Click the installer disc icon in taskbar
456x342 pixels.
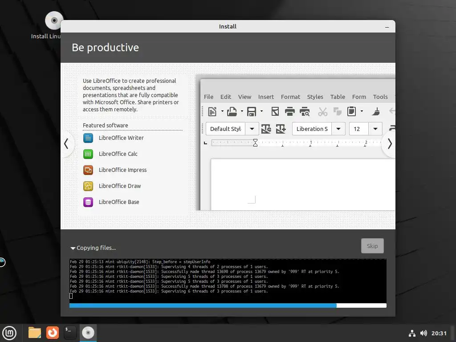pos(88,333)
